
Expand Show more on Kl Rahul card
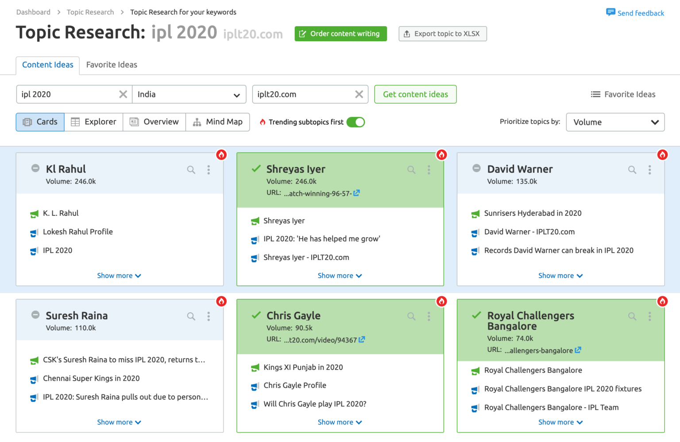click(119, 275)
